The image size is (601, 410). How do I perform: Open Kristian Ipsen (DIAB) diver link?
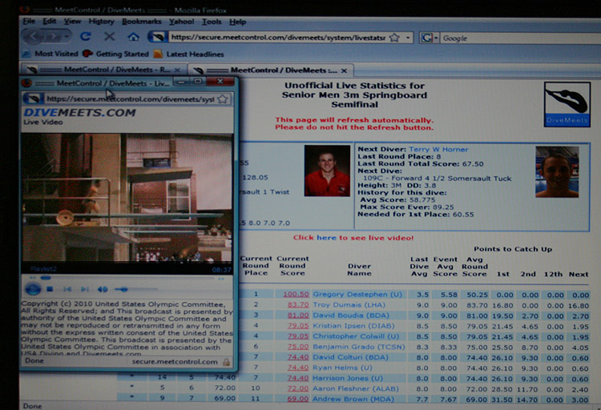(x=353, y=326)
